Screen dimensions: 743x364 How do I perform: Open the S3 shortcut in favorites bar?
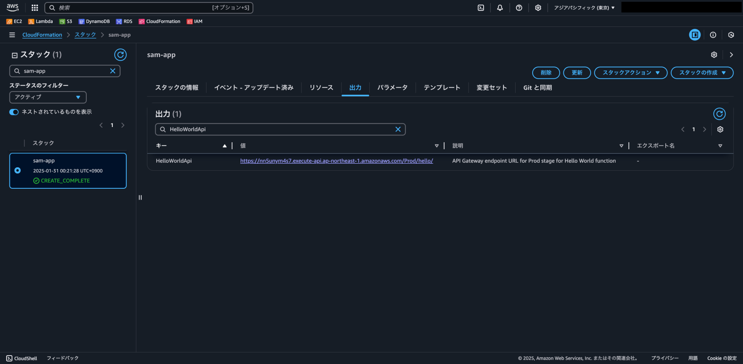pyautogui.click(x=66, y=21)
